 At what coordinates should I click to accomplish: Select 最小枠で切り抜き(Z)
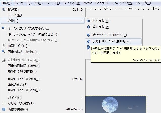[42, 71]
